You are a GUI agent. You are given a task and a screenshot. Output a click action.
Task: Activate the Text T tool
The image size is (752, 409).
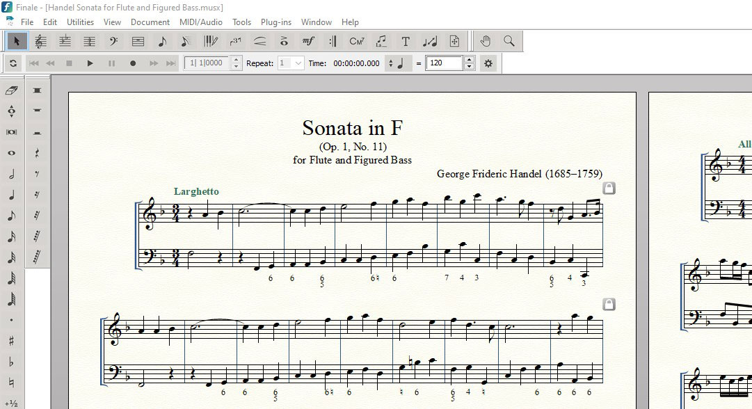pos(406,41)
